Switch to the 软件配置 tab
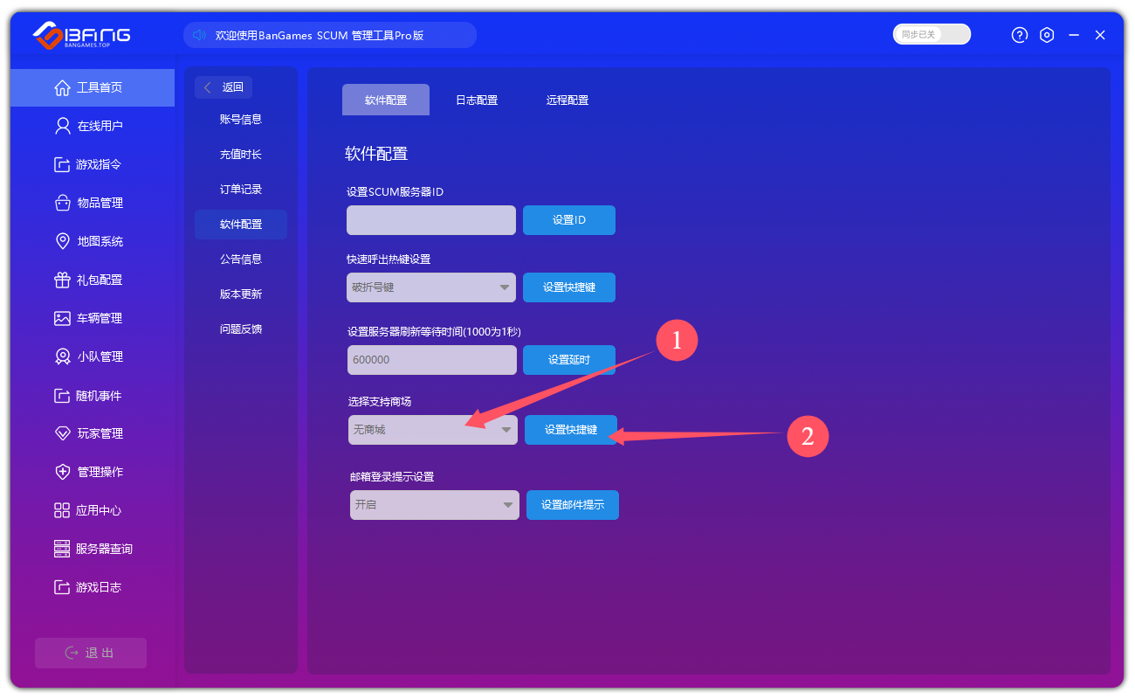1135x699 pixels. 386,100
